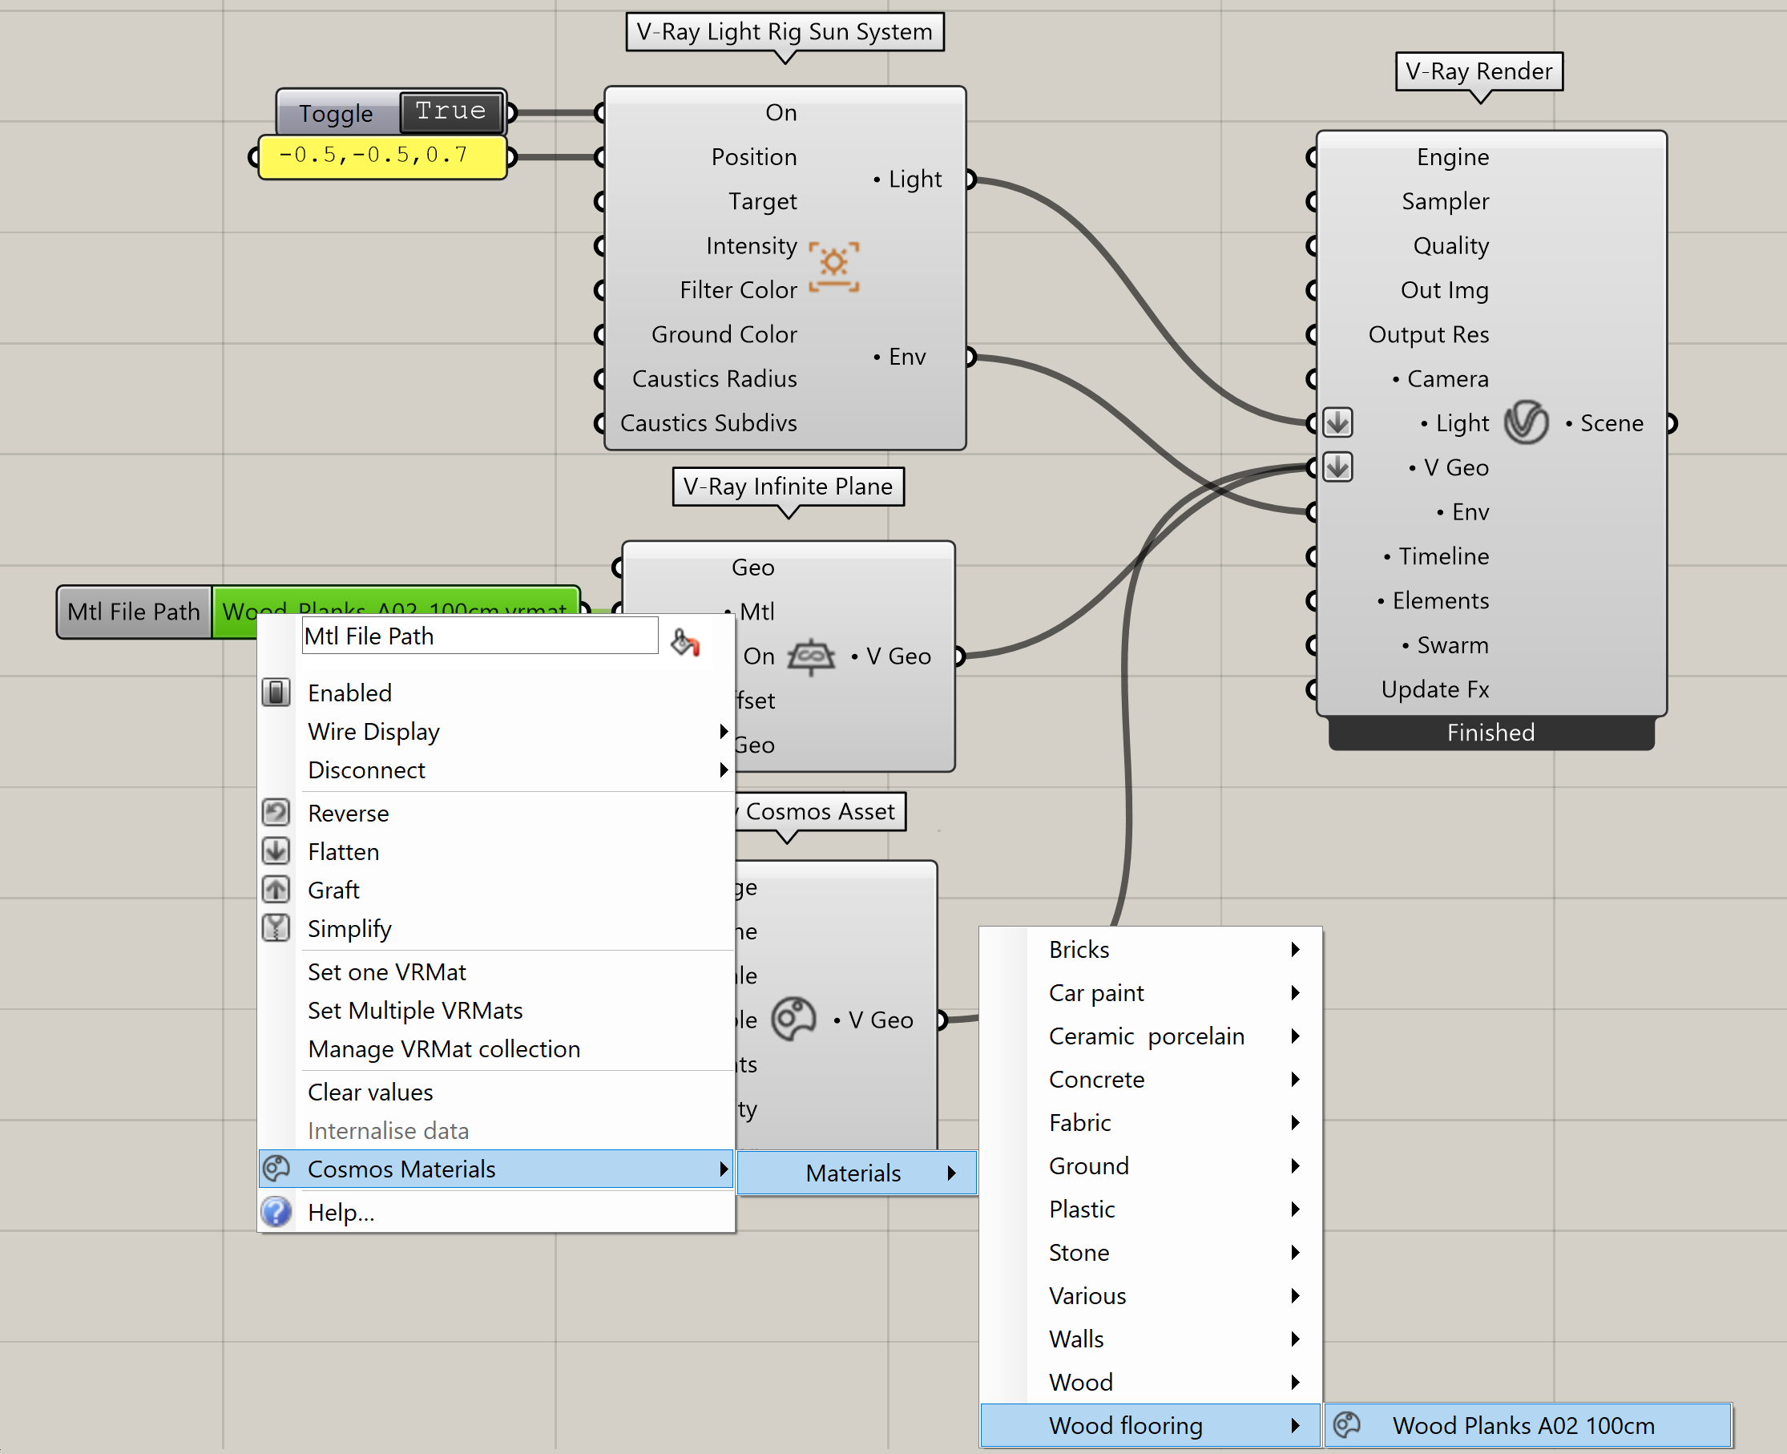Select Wood Planks A02 100cm material
Viewport: 1787px width, 1454px height.
coord(1527,1424)
